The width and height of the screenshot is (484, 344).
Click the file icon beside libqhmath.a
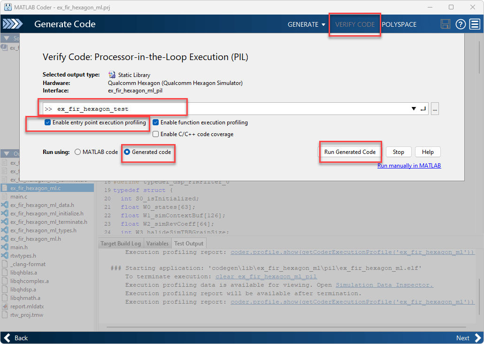5,298
